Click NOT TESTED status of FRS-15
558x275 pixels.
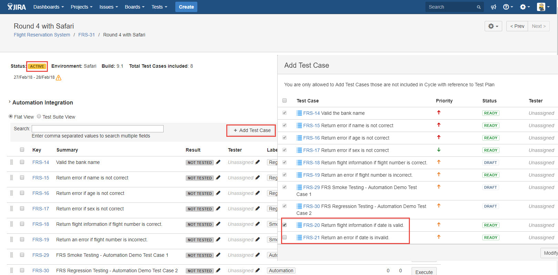[x=200, y=178]
